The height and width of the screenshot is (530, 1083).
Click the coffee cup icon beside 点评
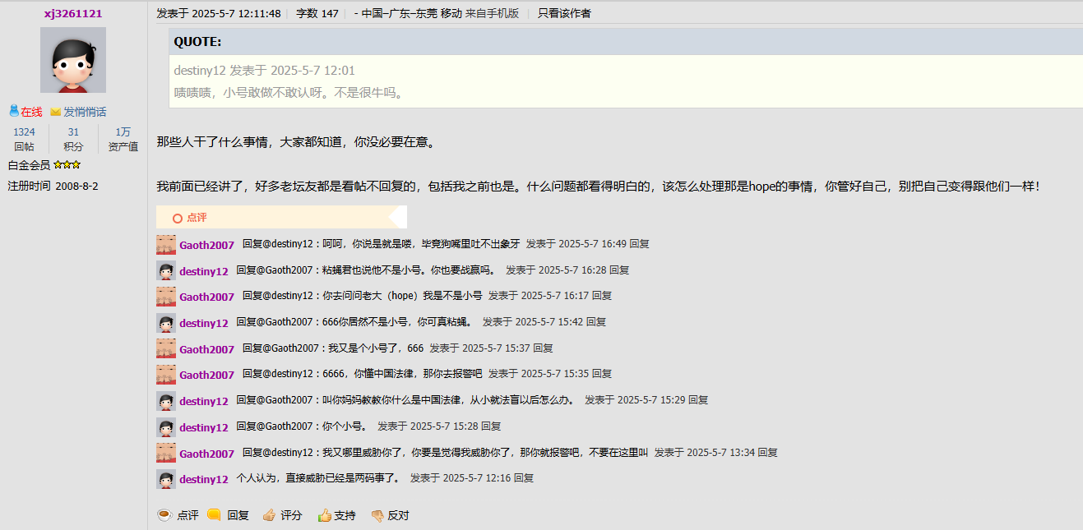[164, 515]
